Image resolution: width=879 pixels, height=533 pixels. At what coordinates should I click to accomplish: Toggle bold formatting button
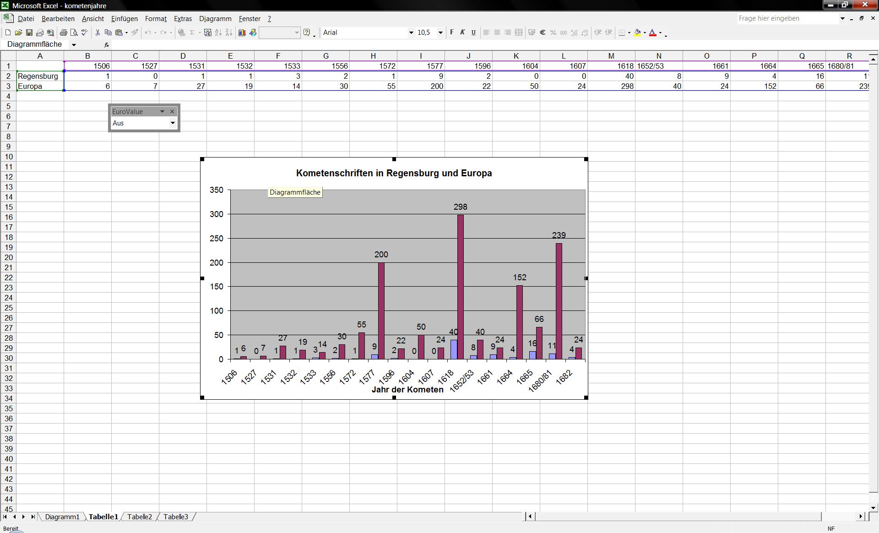452,33
